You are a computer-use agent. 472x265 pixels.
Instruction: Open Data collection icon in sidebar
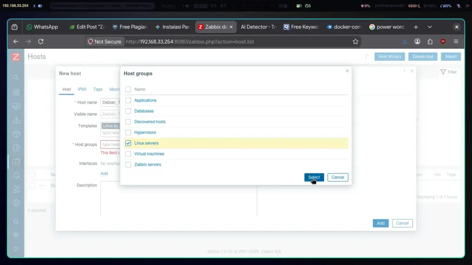click(x=16, y=161)
